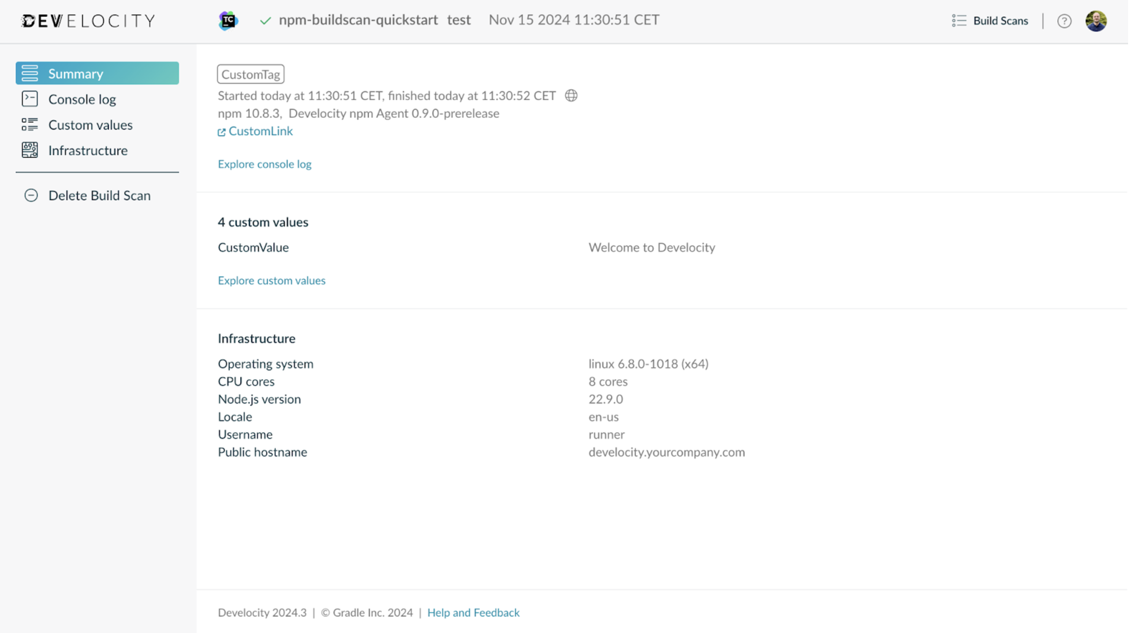Click the 'CPU cores' label
The width and height of the screenshot is (1130, 633).
tap(246, 382)
